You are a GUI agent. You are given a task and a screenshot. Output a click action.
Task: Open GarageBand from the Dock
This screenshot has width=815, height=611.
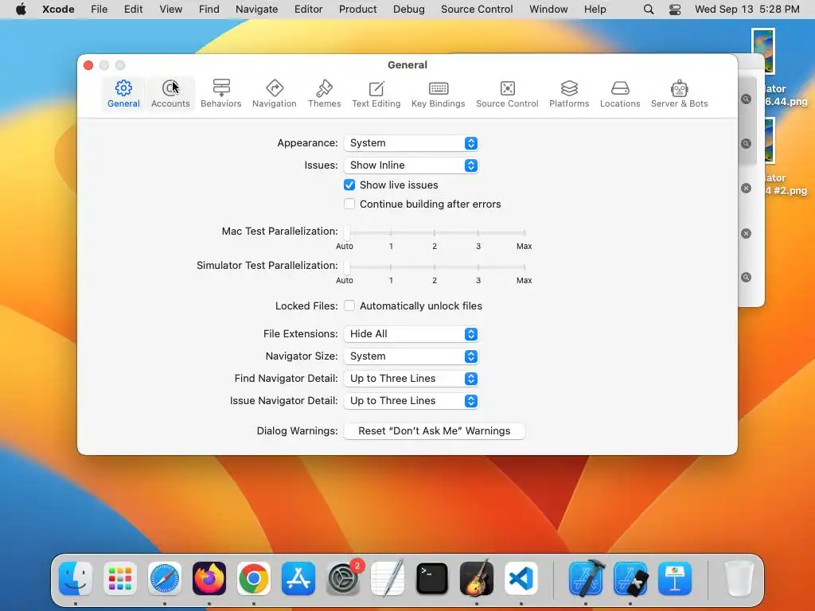tap(477, 578)
